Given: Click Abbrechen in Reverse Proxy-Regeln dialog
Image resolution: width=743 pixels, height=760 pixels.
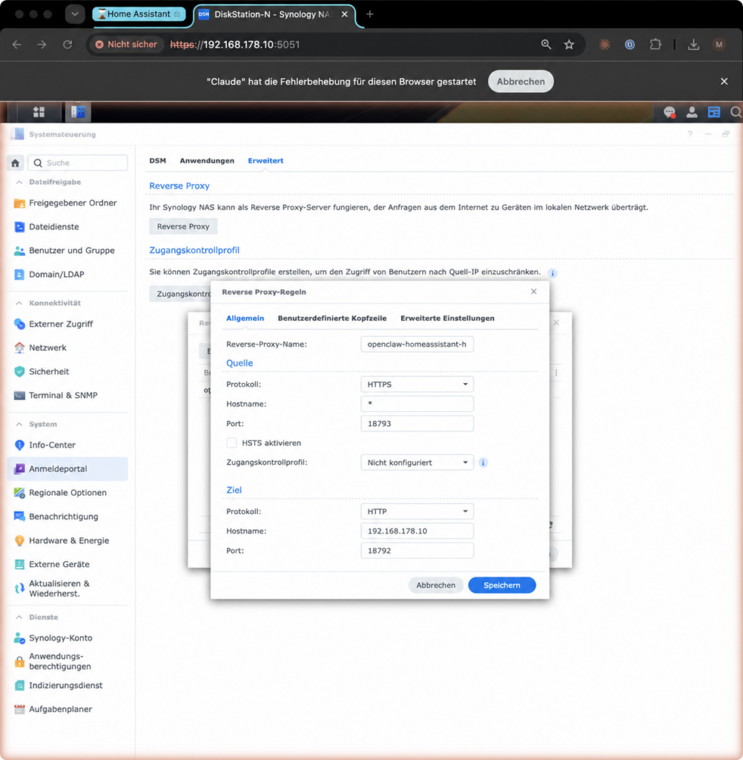Looking at the screenshot, I should pos(436,585).
